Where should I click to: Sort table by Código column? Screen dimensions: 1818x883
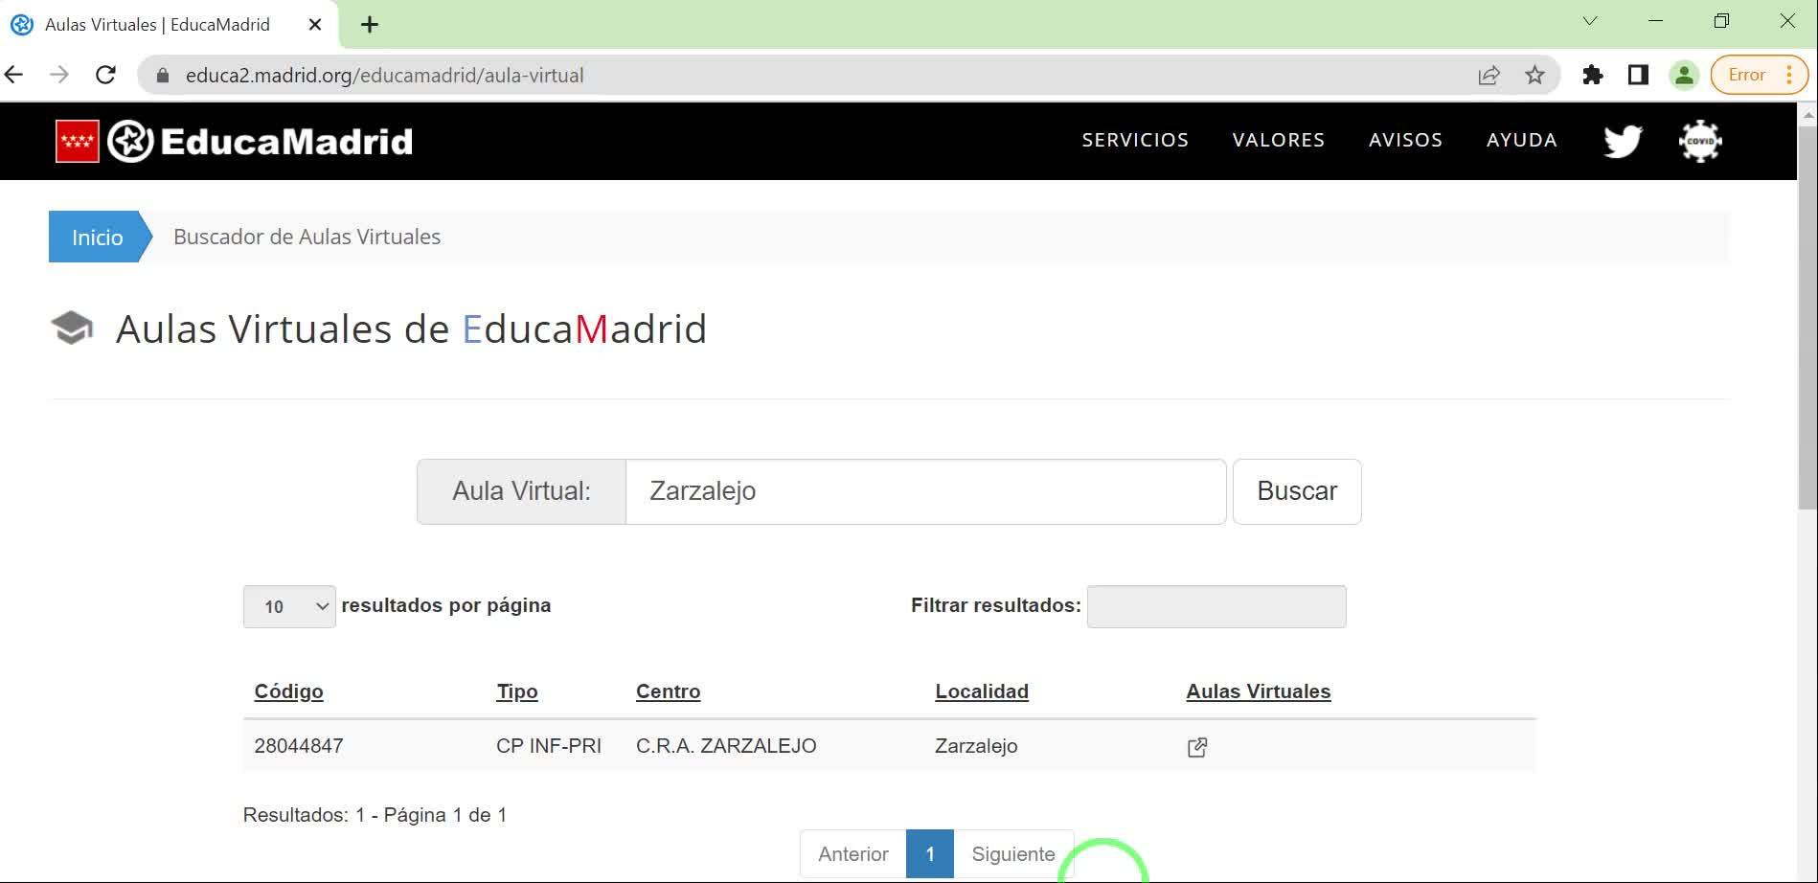pyautogui.click(x=289, y=691)
